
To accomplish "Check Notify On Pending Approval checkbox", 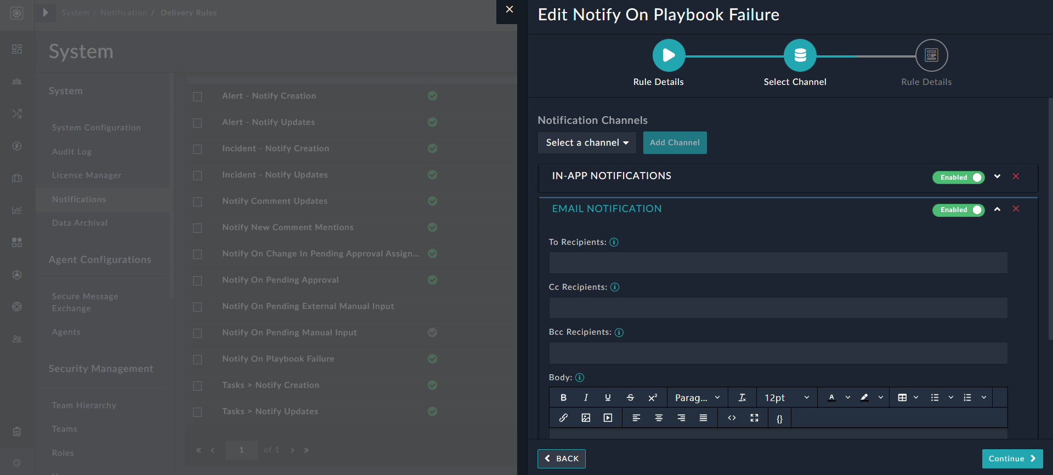I will pos(197,281).
